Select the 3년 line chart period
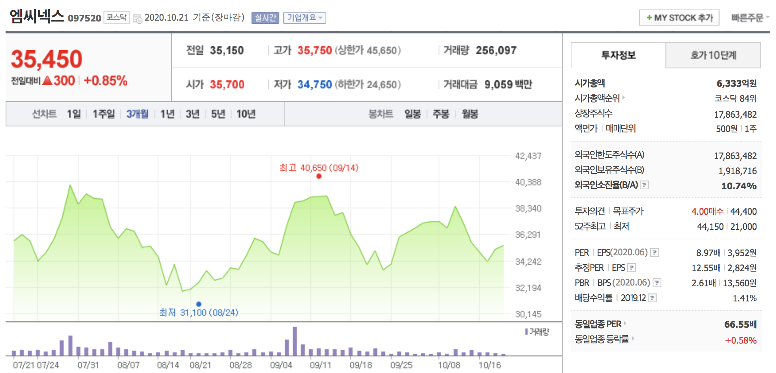Image resolution: width=776 pixels, height=373 pixels. tap(193, 115)
